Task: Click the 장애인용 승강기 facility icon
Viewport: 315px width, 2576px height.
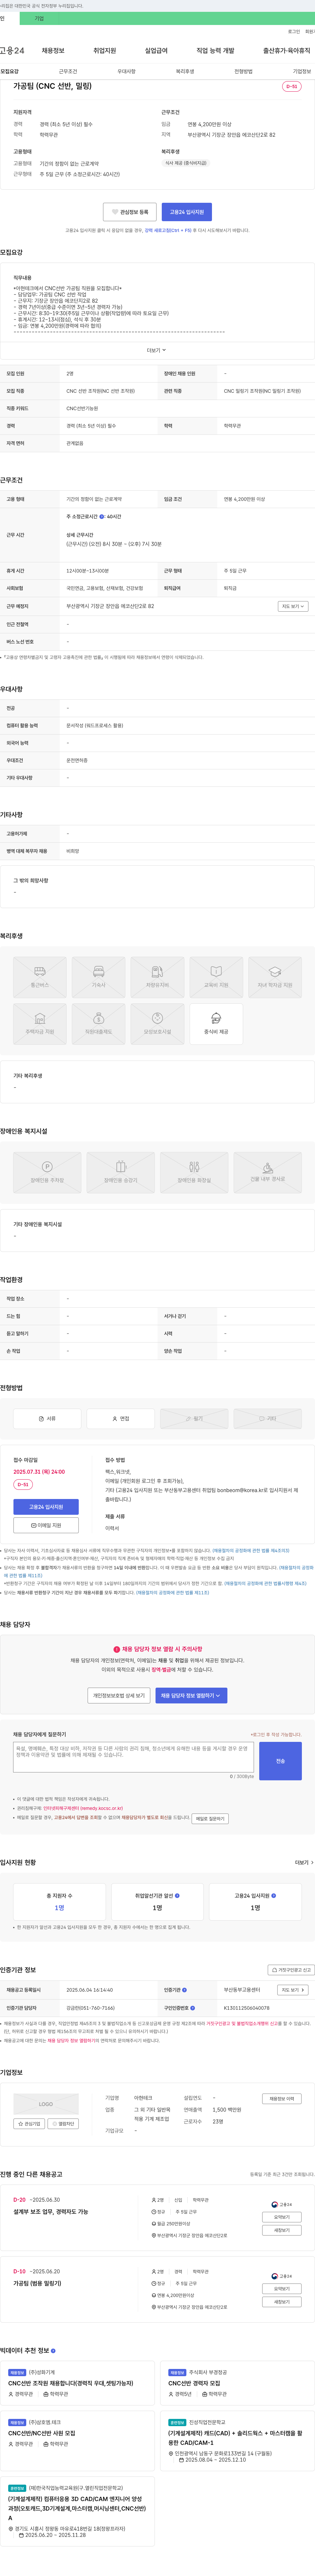Action: [x=121, y=1172]
